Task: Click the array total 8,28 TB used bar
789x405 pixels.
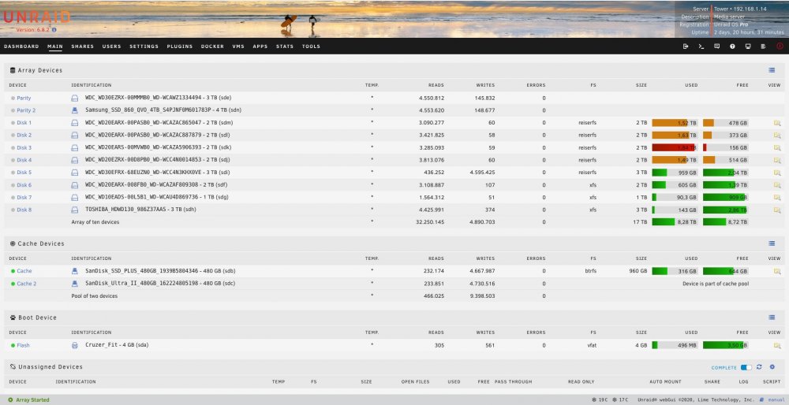Action: coord(675,221)
